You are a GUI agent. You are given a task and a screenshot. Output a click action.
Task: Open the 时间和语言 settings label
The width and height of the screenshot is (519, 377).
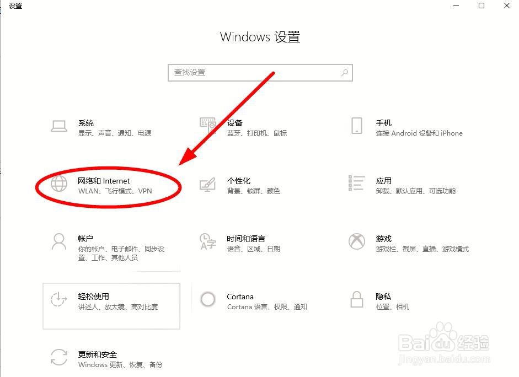pos(246,239)
